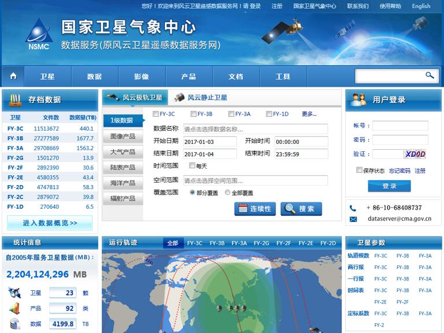
Task: Select the 全部覆盖 radio button
Action: click(x=227, y=193)
